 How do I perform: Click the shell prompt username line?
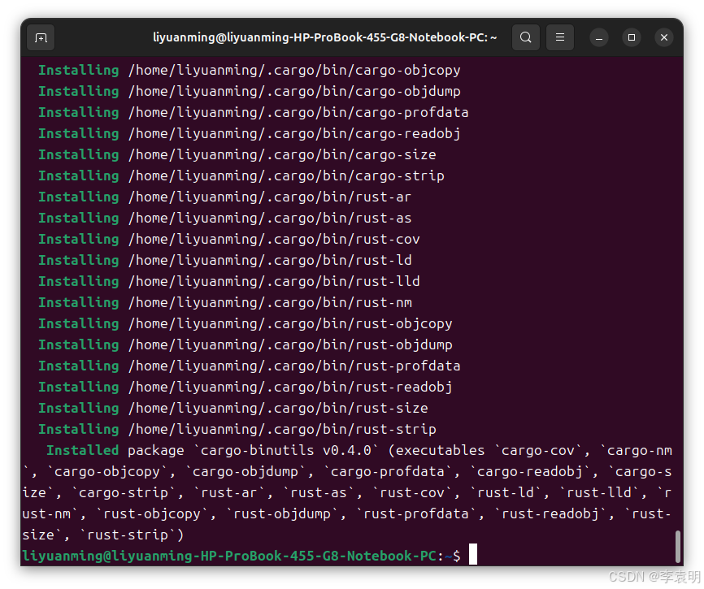click(241, 556)
